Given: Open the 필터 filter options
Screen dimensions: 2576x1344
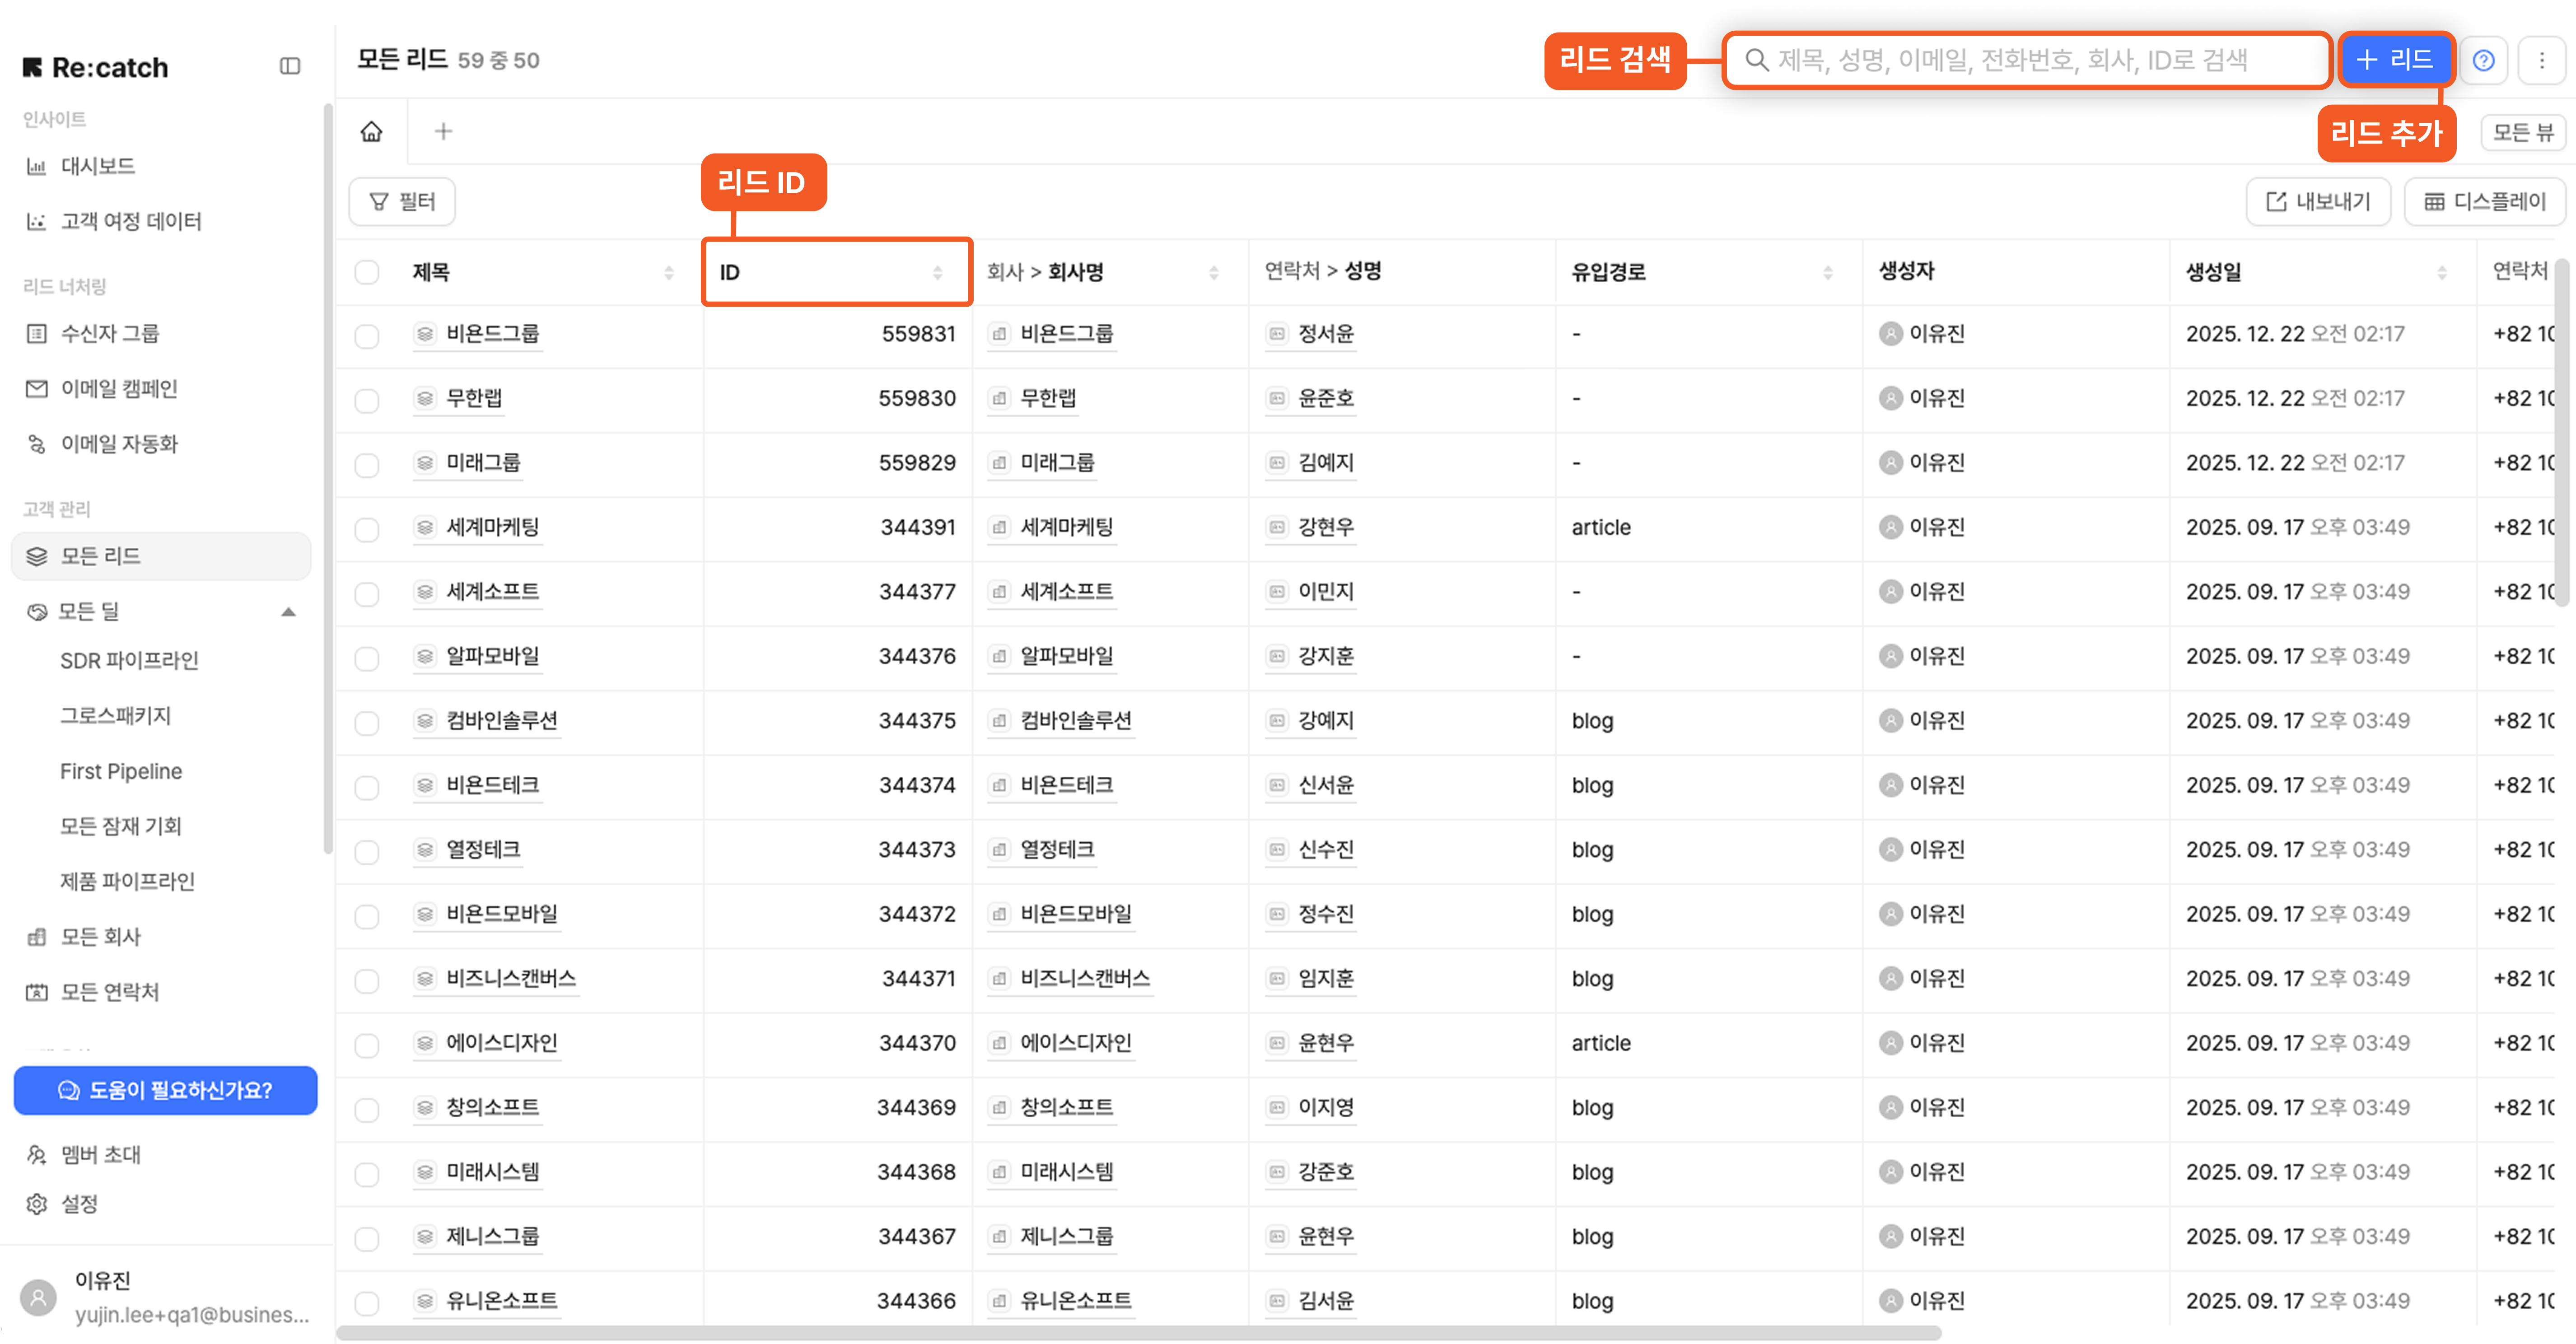Looking at the screenshot, I should (402, 202).
